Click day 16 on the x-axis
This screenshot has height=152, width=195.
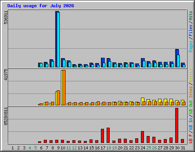(97, 148)
